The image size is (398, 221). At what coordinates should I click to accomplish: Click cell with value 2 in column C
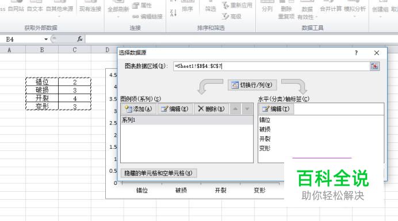click(x=75, y=82)
